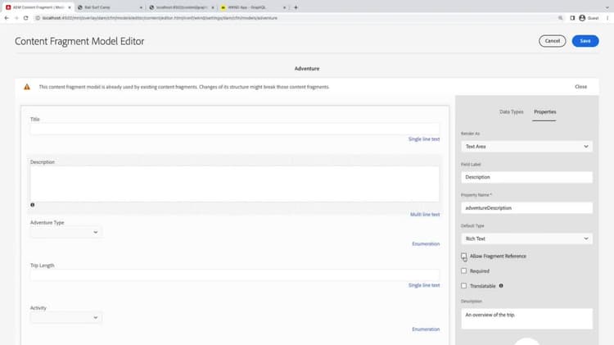Click the Cancel button
This screenshot has width=614, height=345.
(552, 41)
